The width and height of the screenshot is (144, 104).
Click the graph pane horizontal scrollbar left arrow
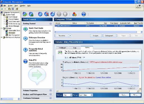click(x=57, y=91)
